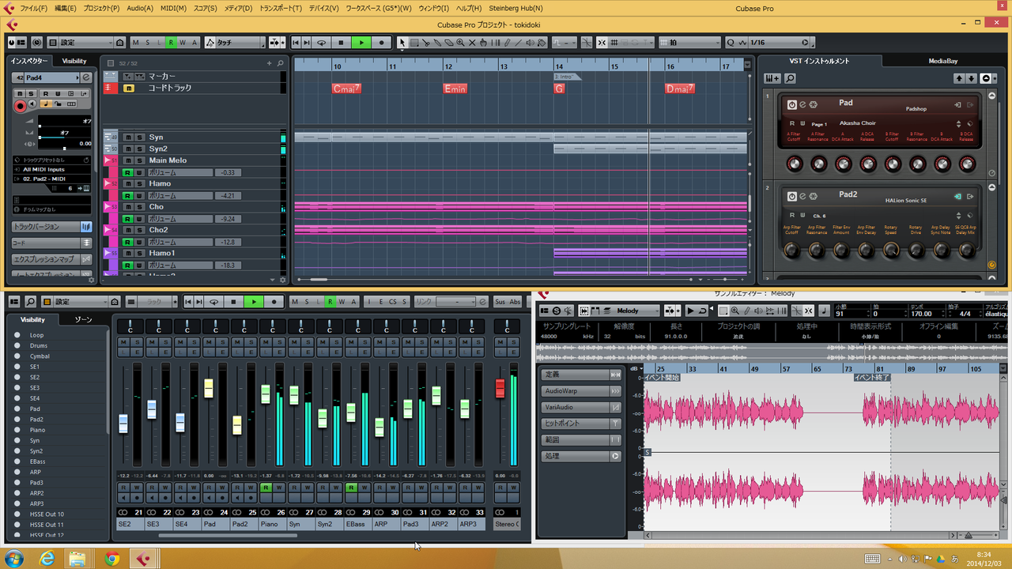Screen dimensions: 1012x569
Task: Open the grid type dropdown showing 拍
Action: 690,43
